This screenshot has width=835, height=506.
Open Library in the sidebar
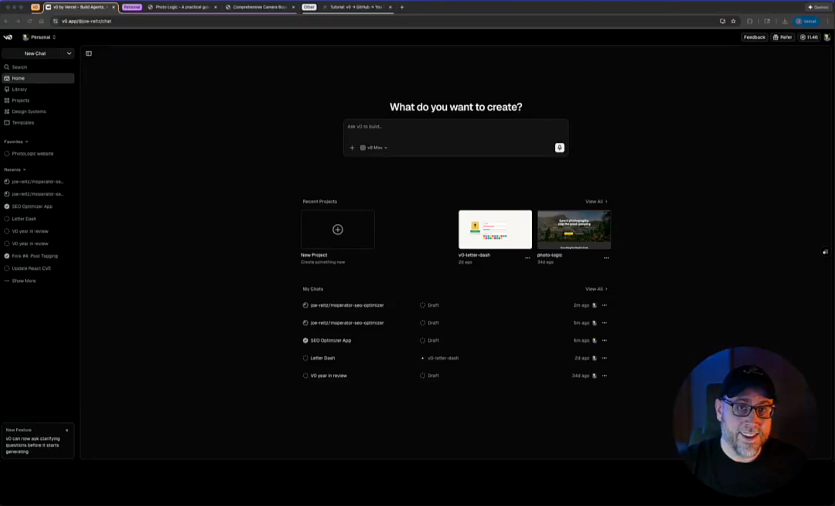click(x=38, y=90)
